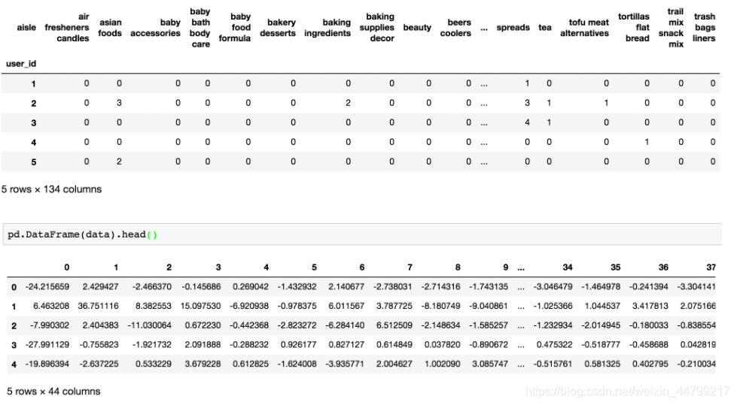
Task: Click value 36.751116 in second table
Action: coord(98,306)
